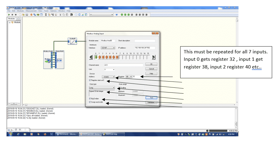Click the green Start measurement play icon
Viewport: 273px width, 147px height.
(x=9, y=14)
